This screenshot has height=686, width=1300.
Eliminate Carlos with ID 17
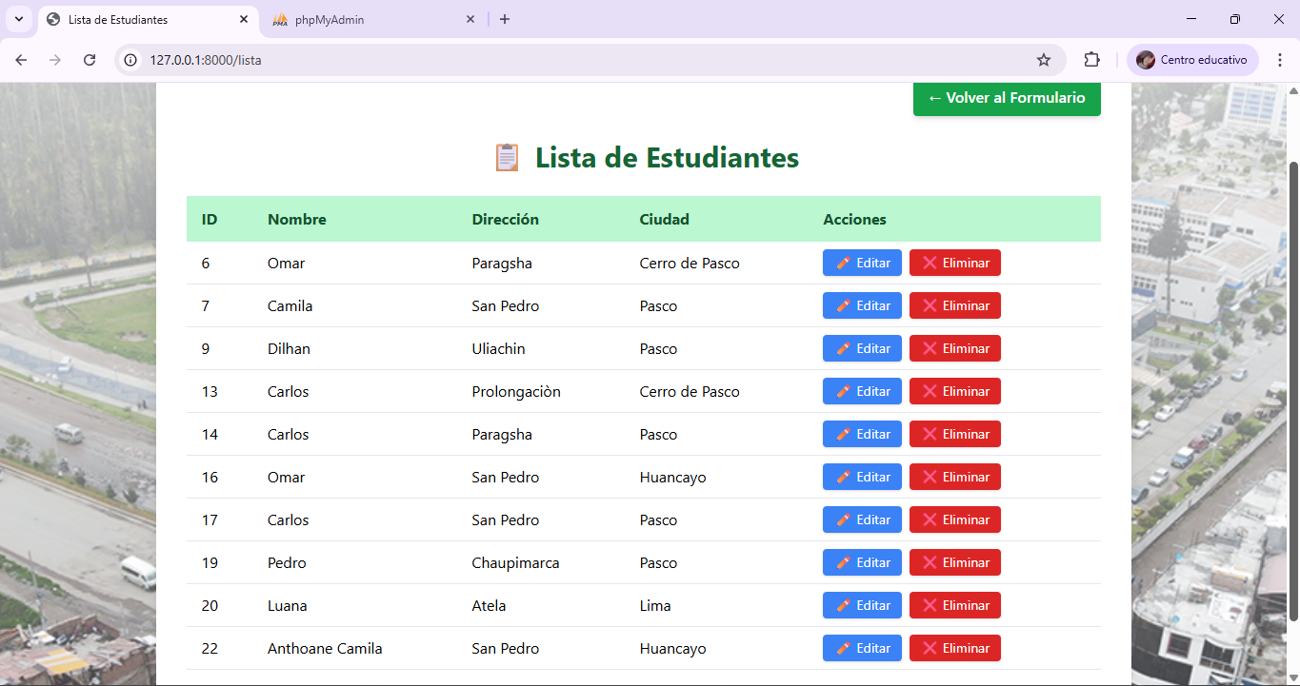pos(955,519)
